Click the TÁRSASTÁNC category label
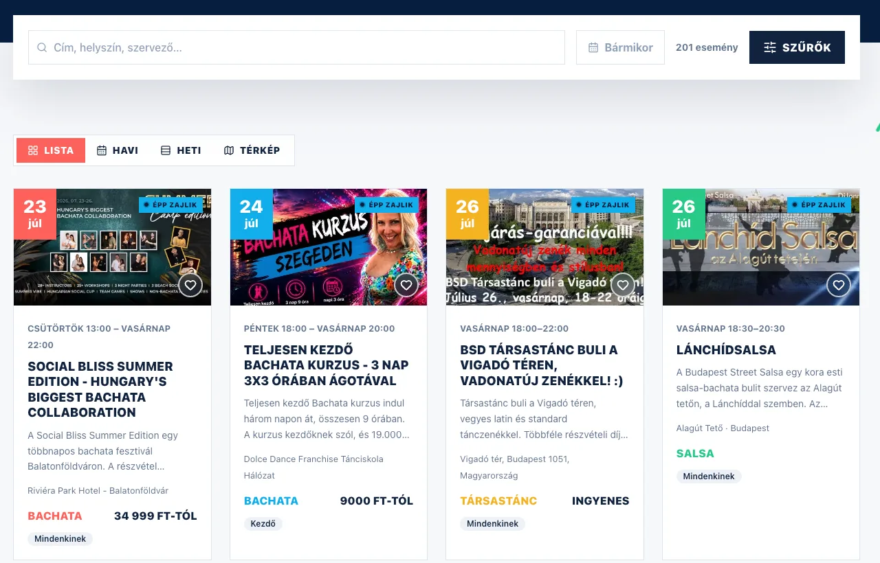 tap(498, 501)
